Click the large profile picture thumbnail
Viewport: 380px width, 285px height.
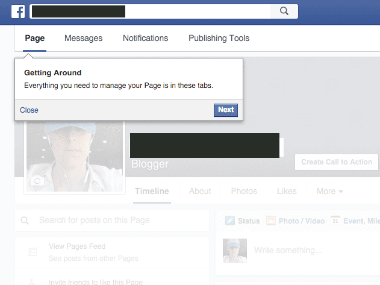tap(75, 157)
